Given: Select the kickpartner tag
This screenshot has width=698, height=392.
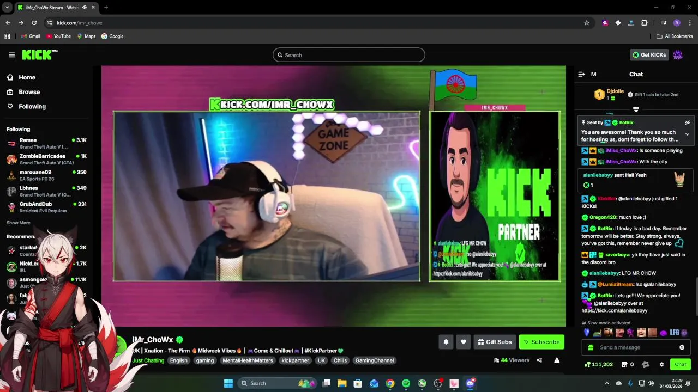Looking at the screenshot, I should click(295, 360).
